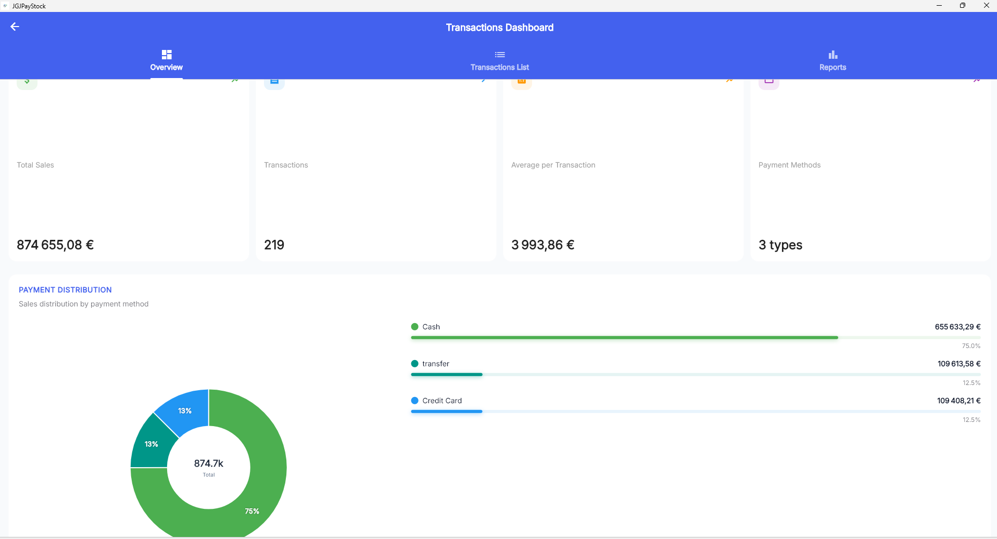Click the Payment Methods label
997x539 pixels.
pyautogui.click(x=789, y=165)
